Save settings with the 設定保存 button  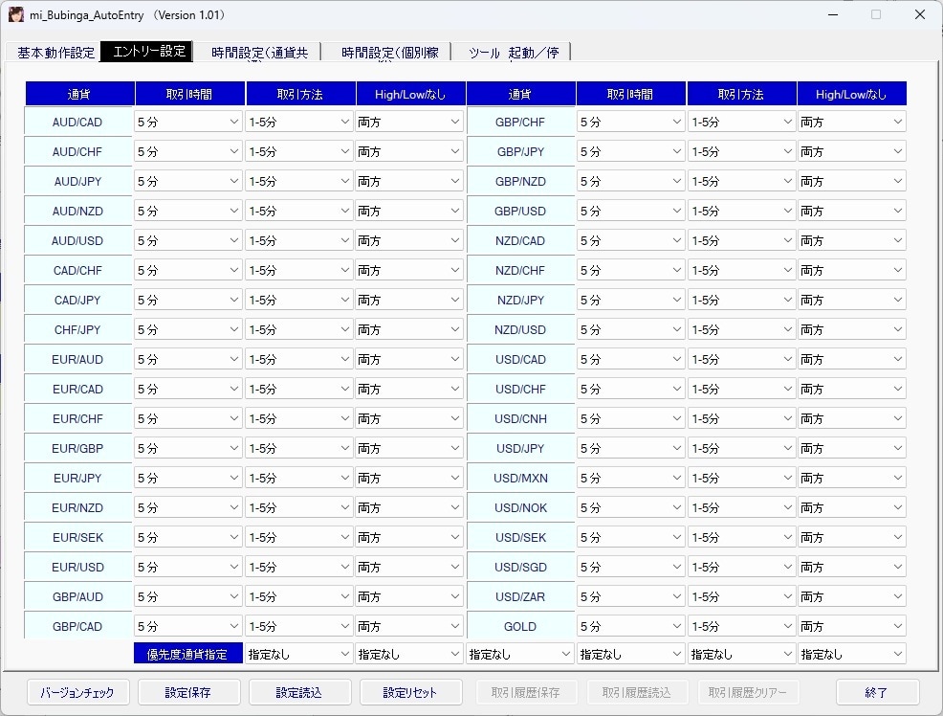click(x=188, y=692)
